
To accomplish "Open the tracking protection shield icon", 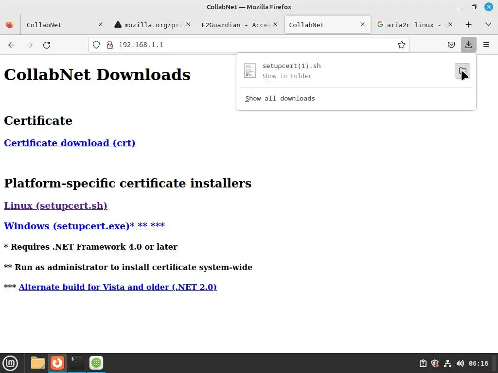I will (x=96, y=45).
